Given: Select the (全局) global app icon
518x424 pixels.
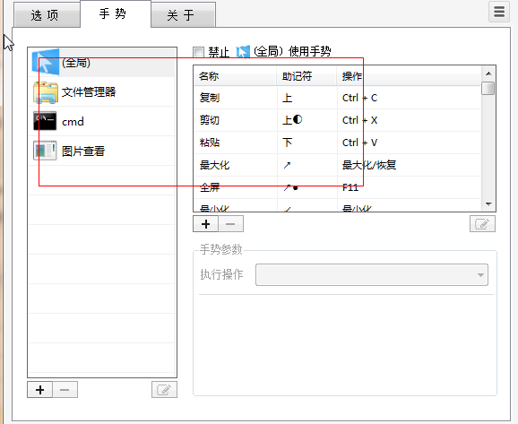Looking at the screenshot, I should 46,62.
